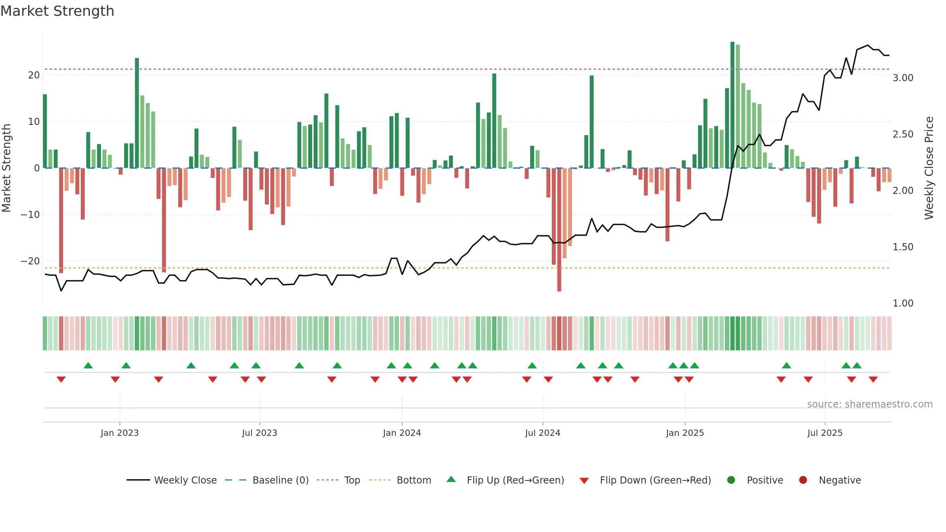Click the Jan 2023 x-axis label
This screenshot has height=532, width=946.
click(x=120, y=433)
